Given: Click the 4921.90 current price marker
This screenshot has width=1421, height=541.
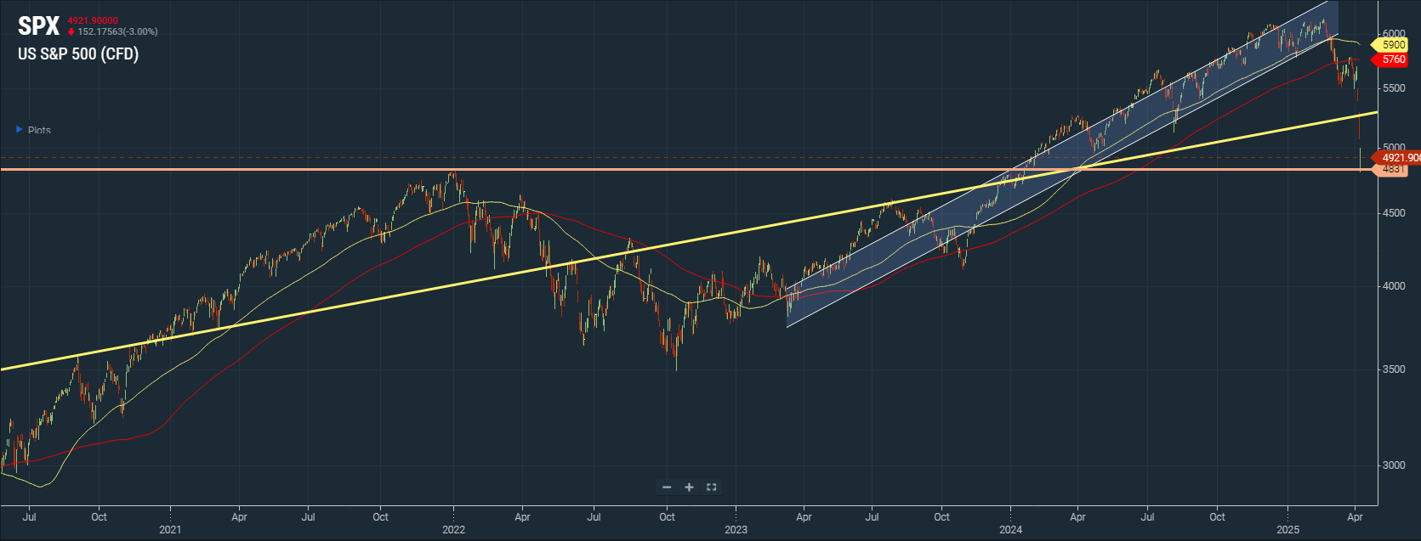Looking at the screenshot, I should tap(1397, 158).
